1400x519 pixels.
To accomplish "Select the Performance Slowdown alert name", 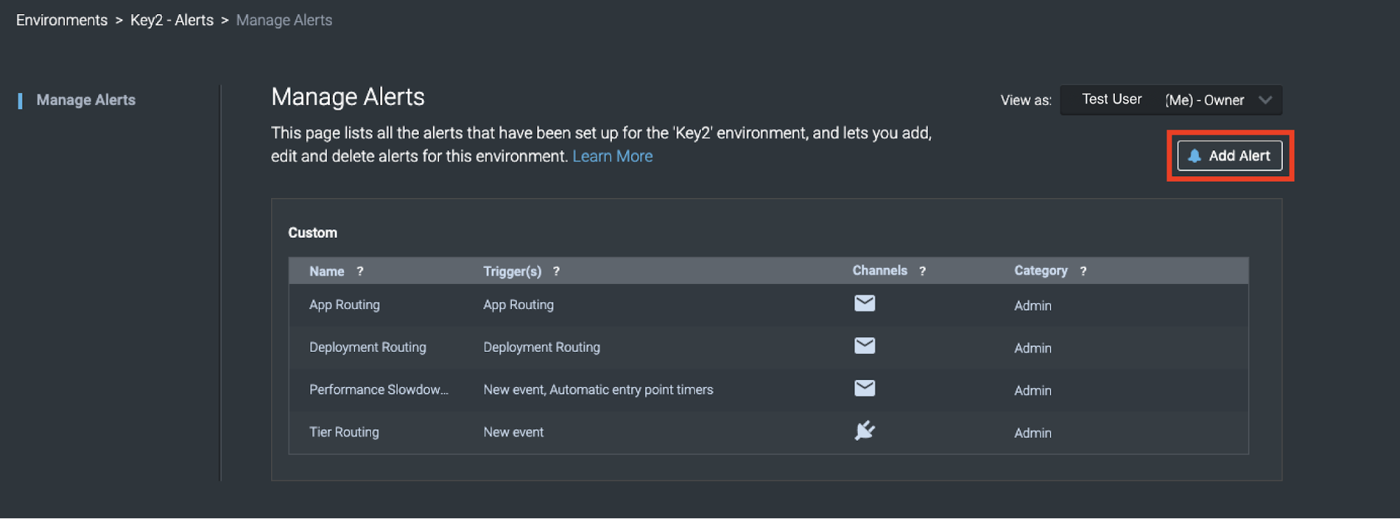I will 378,390.
